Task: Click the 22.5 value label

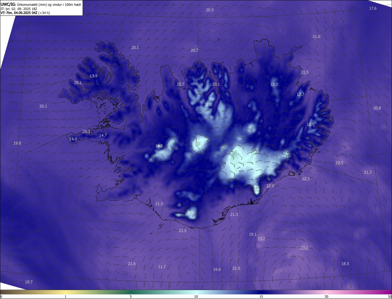Action: (x=339, y=163)
